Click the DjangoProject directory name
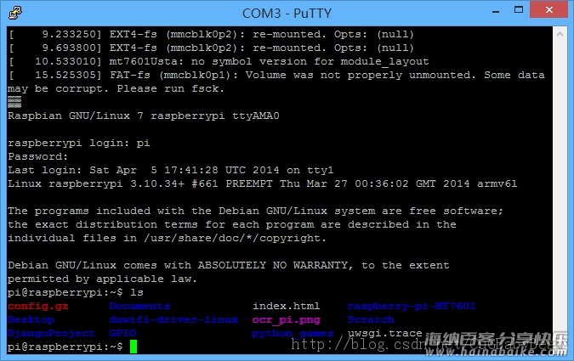Image resolution: width=574 pixels, height=361 pixels. click(51, 333)
